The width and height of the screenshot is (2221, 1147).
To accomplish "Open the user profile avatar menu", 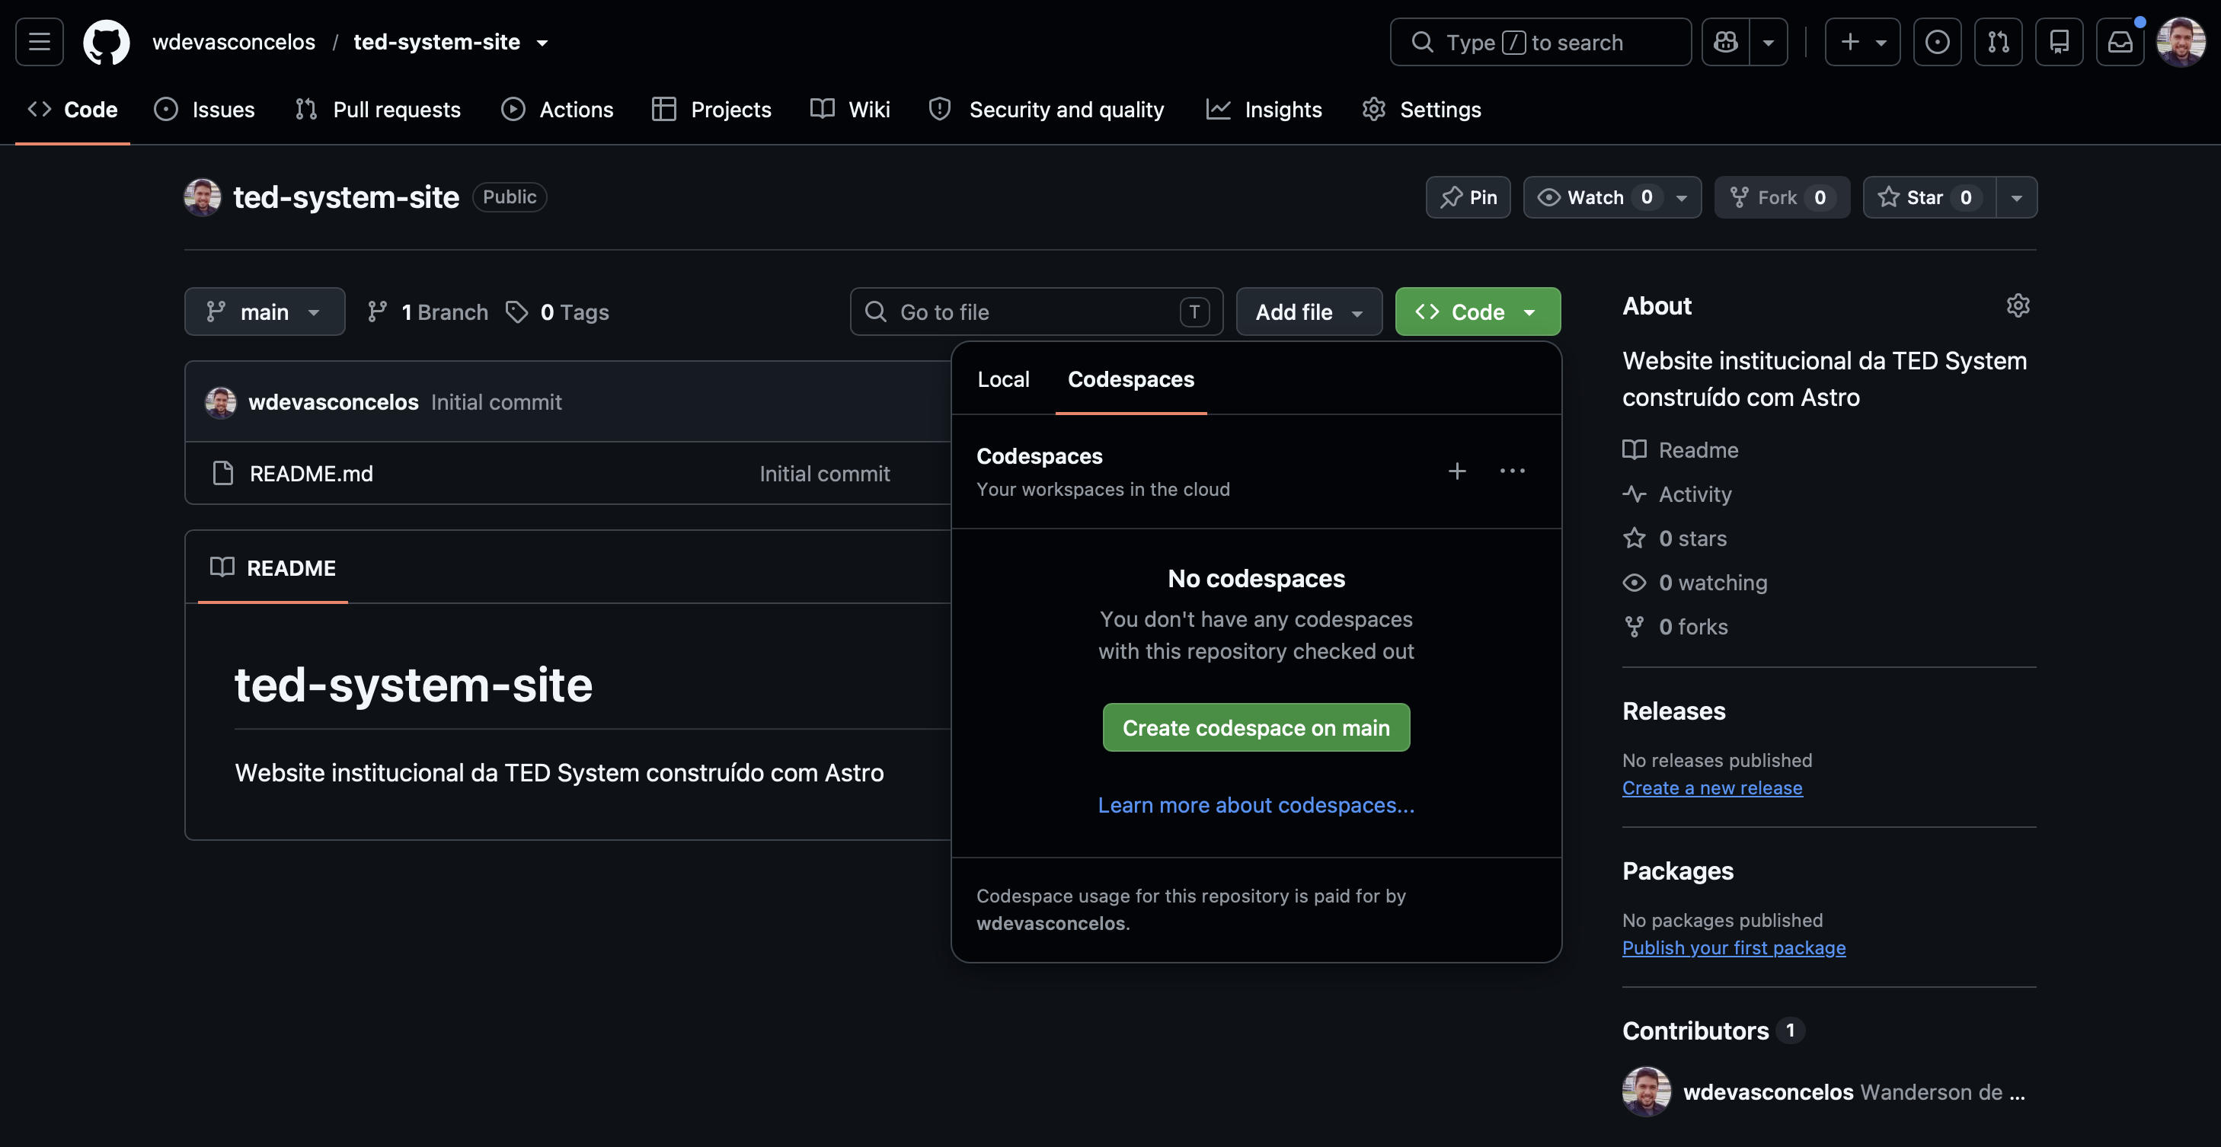I will 2181,41.
